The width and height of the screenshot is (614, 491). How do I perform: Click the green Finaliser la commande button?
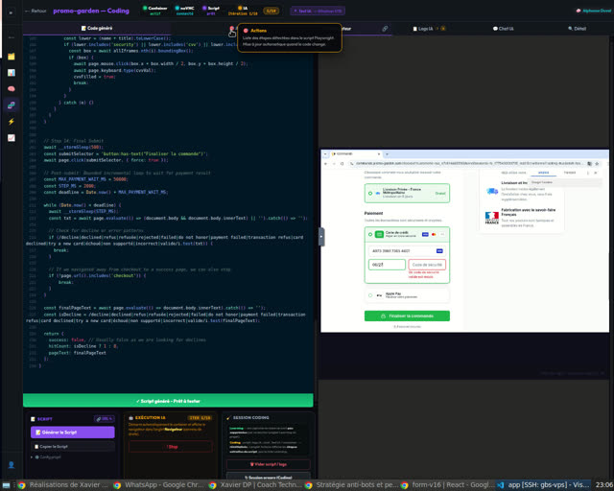pyautogui.click(x=407, y=316)
